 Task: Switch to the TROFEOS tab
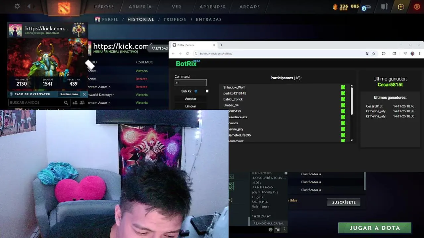(x=175, y=20)
